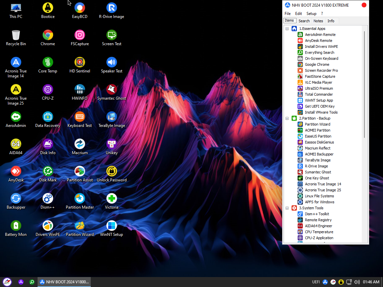Open the Recycle Bin
This screenshot has width=383, height=287.
pyautogui.click(x=16, y=38)
